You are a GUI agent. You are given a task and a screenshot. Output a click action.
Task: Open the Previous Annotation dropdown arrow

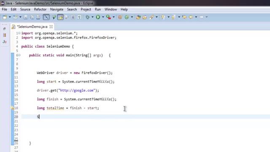(x=179, y=17)
